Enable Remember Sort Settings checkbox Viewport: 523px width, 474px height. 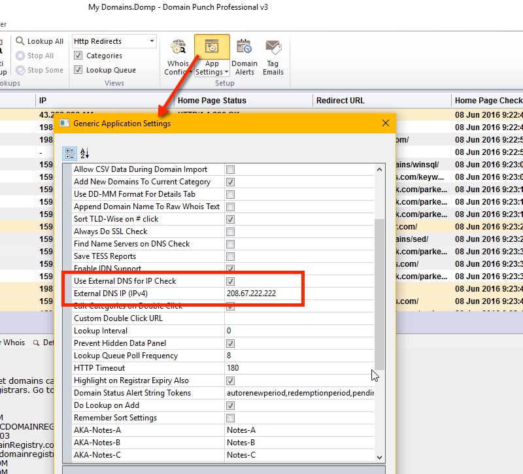coord(230,418)
